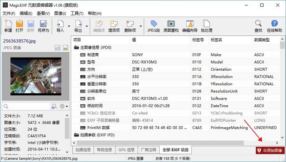Open the 编辑(E) menu

point(26,13)
